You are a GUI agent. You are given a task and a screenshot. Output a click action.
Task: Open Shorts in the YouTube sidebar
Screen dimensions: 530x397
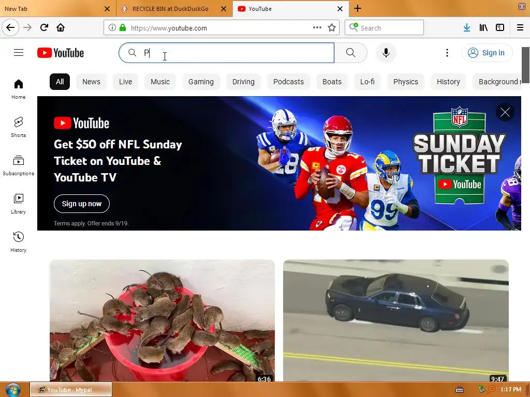(18, 127)
